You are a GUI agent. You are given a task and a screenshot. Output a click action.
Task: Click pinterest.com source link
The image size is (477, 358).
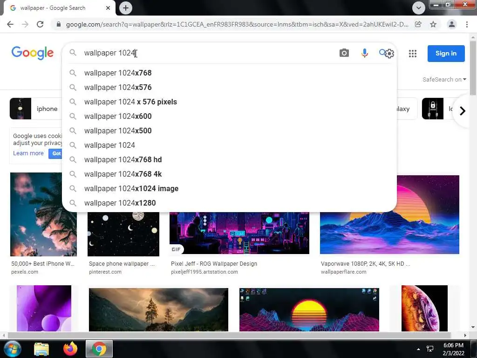coord(105,272)
